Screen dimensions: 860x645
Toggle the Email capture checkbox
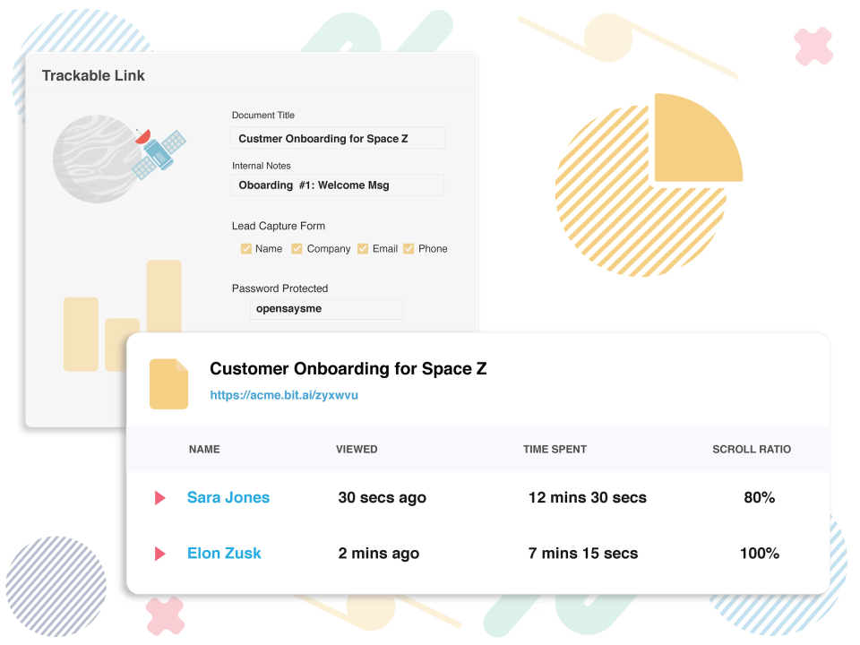coord(363,248)
